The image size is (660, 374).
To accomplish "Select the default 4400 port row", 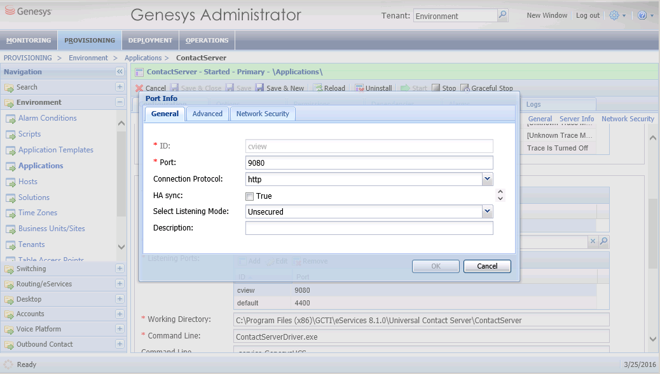I will [x=415, y=303].
